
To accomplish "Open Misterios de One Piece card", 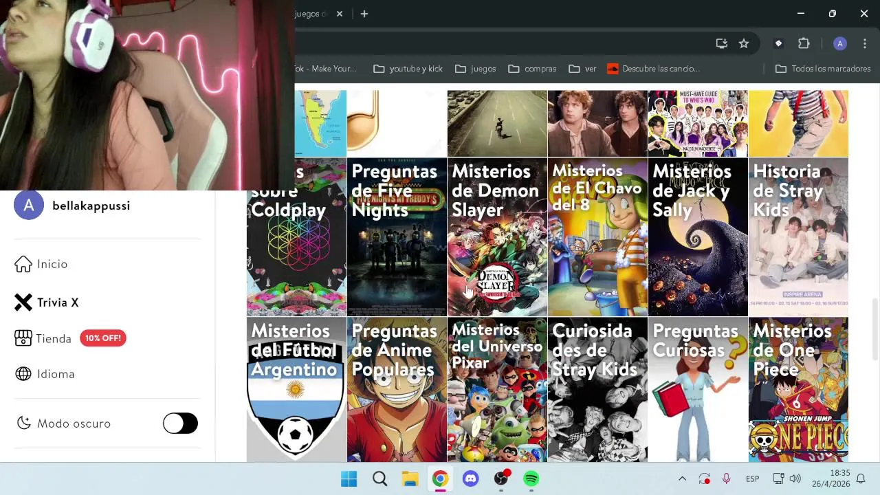I will point(798,390).
